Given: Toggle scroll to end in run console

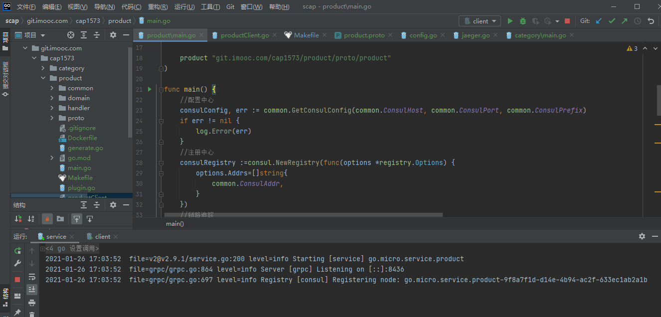Looking at the screenshot, I should 32,289.
